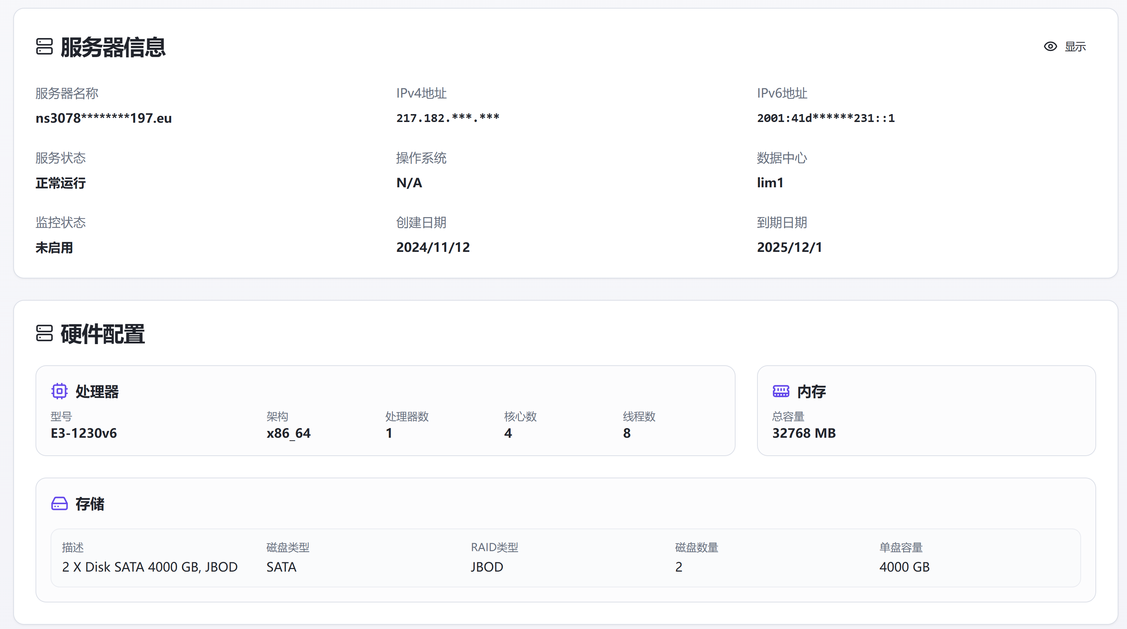Image resolution: width=1127 pixels, height=629 pixels.
Task: Click the memory module icon for 内存
Action: [780, 391]
